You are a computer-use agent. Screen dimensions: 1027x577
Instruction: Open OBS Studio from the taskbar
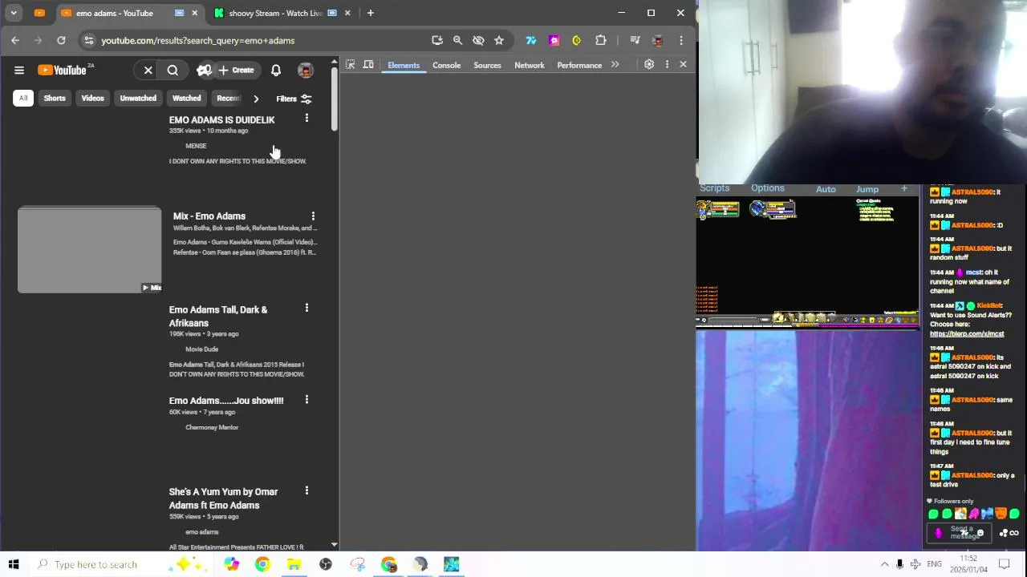(326, 564)
